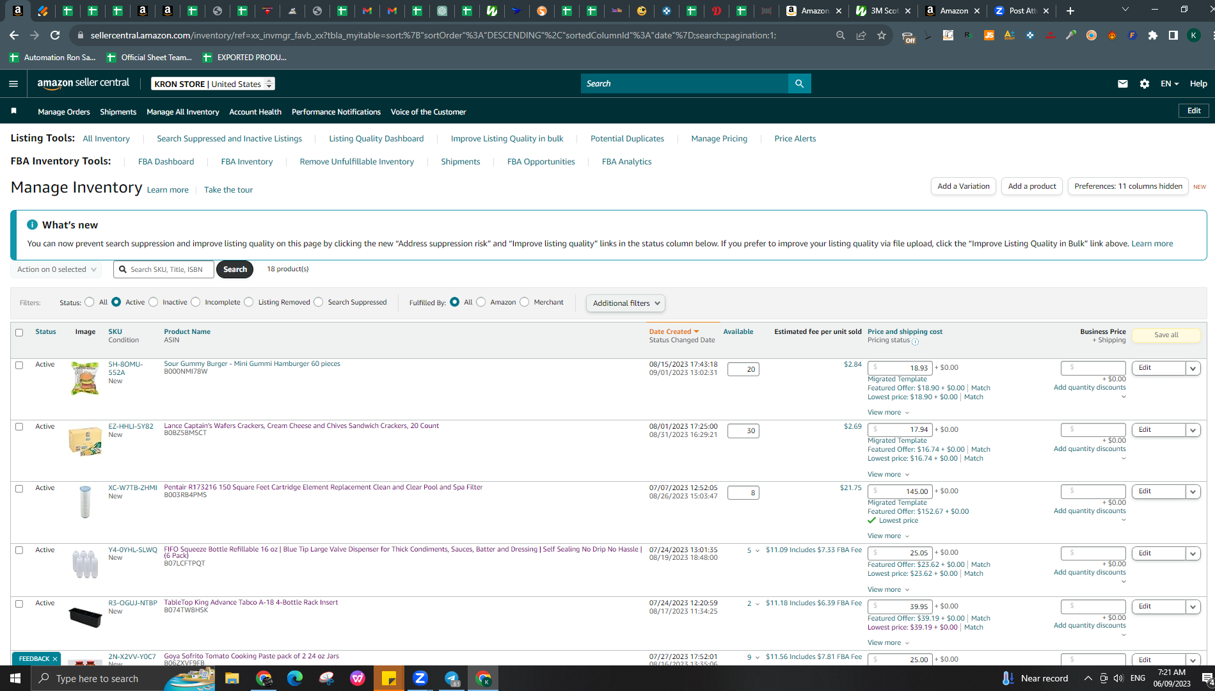Check the Sour Gummy Burger row checkbox

(x=19, y=365)
